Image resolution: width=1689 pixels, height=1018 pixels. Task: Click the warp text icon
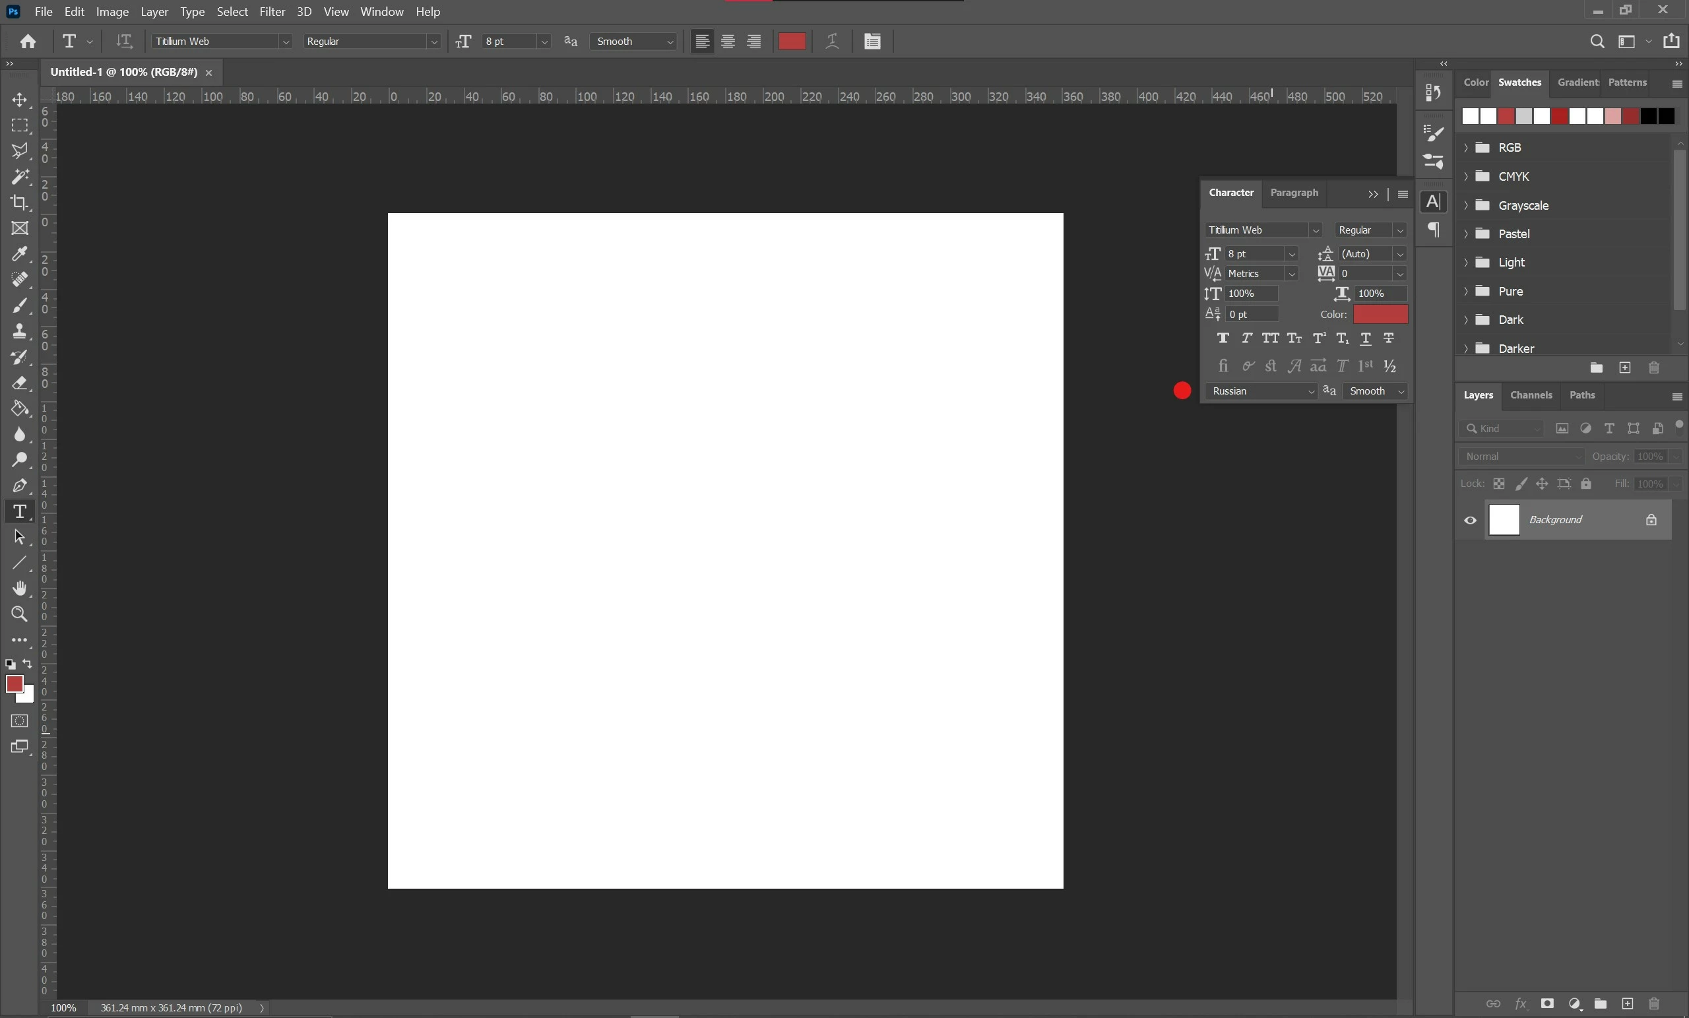pos(831,41)
